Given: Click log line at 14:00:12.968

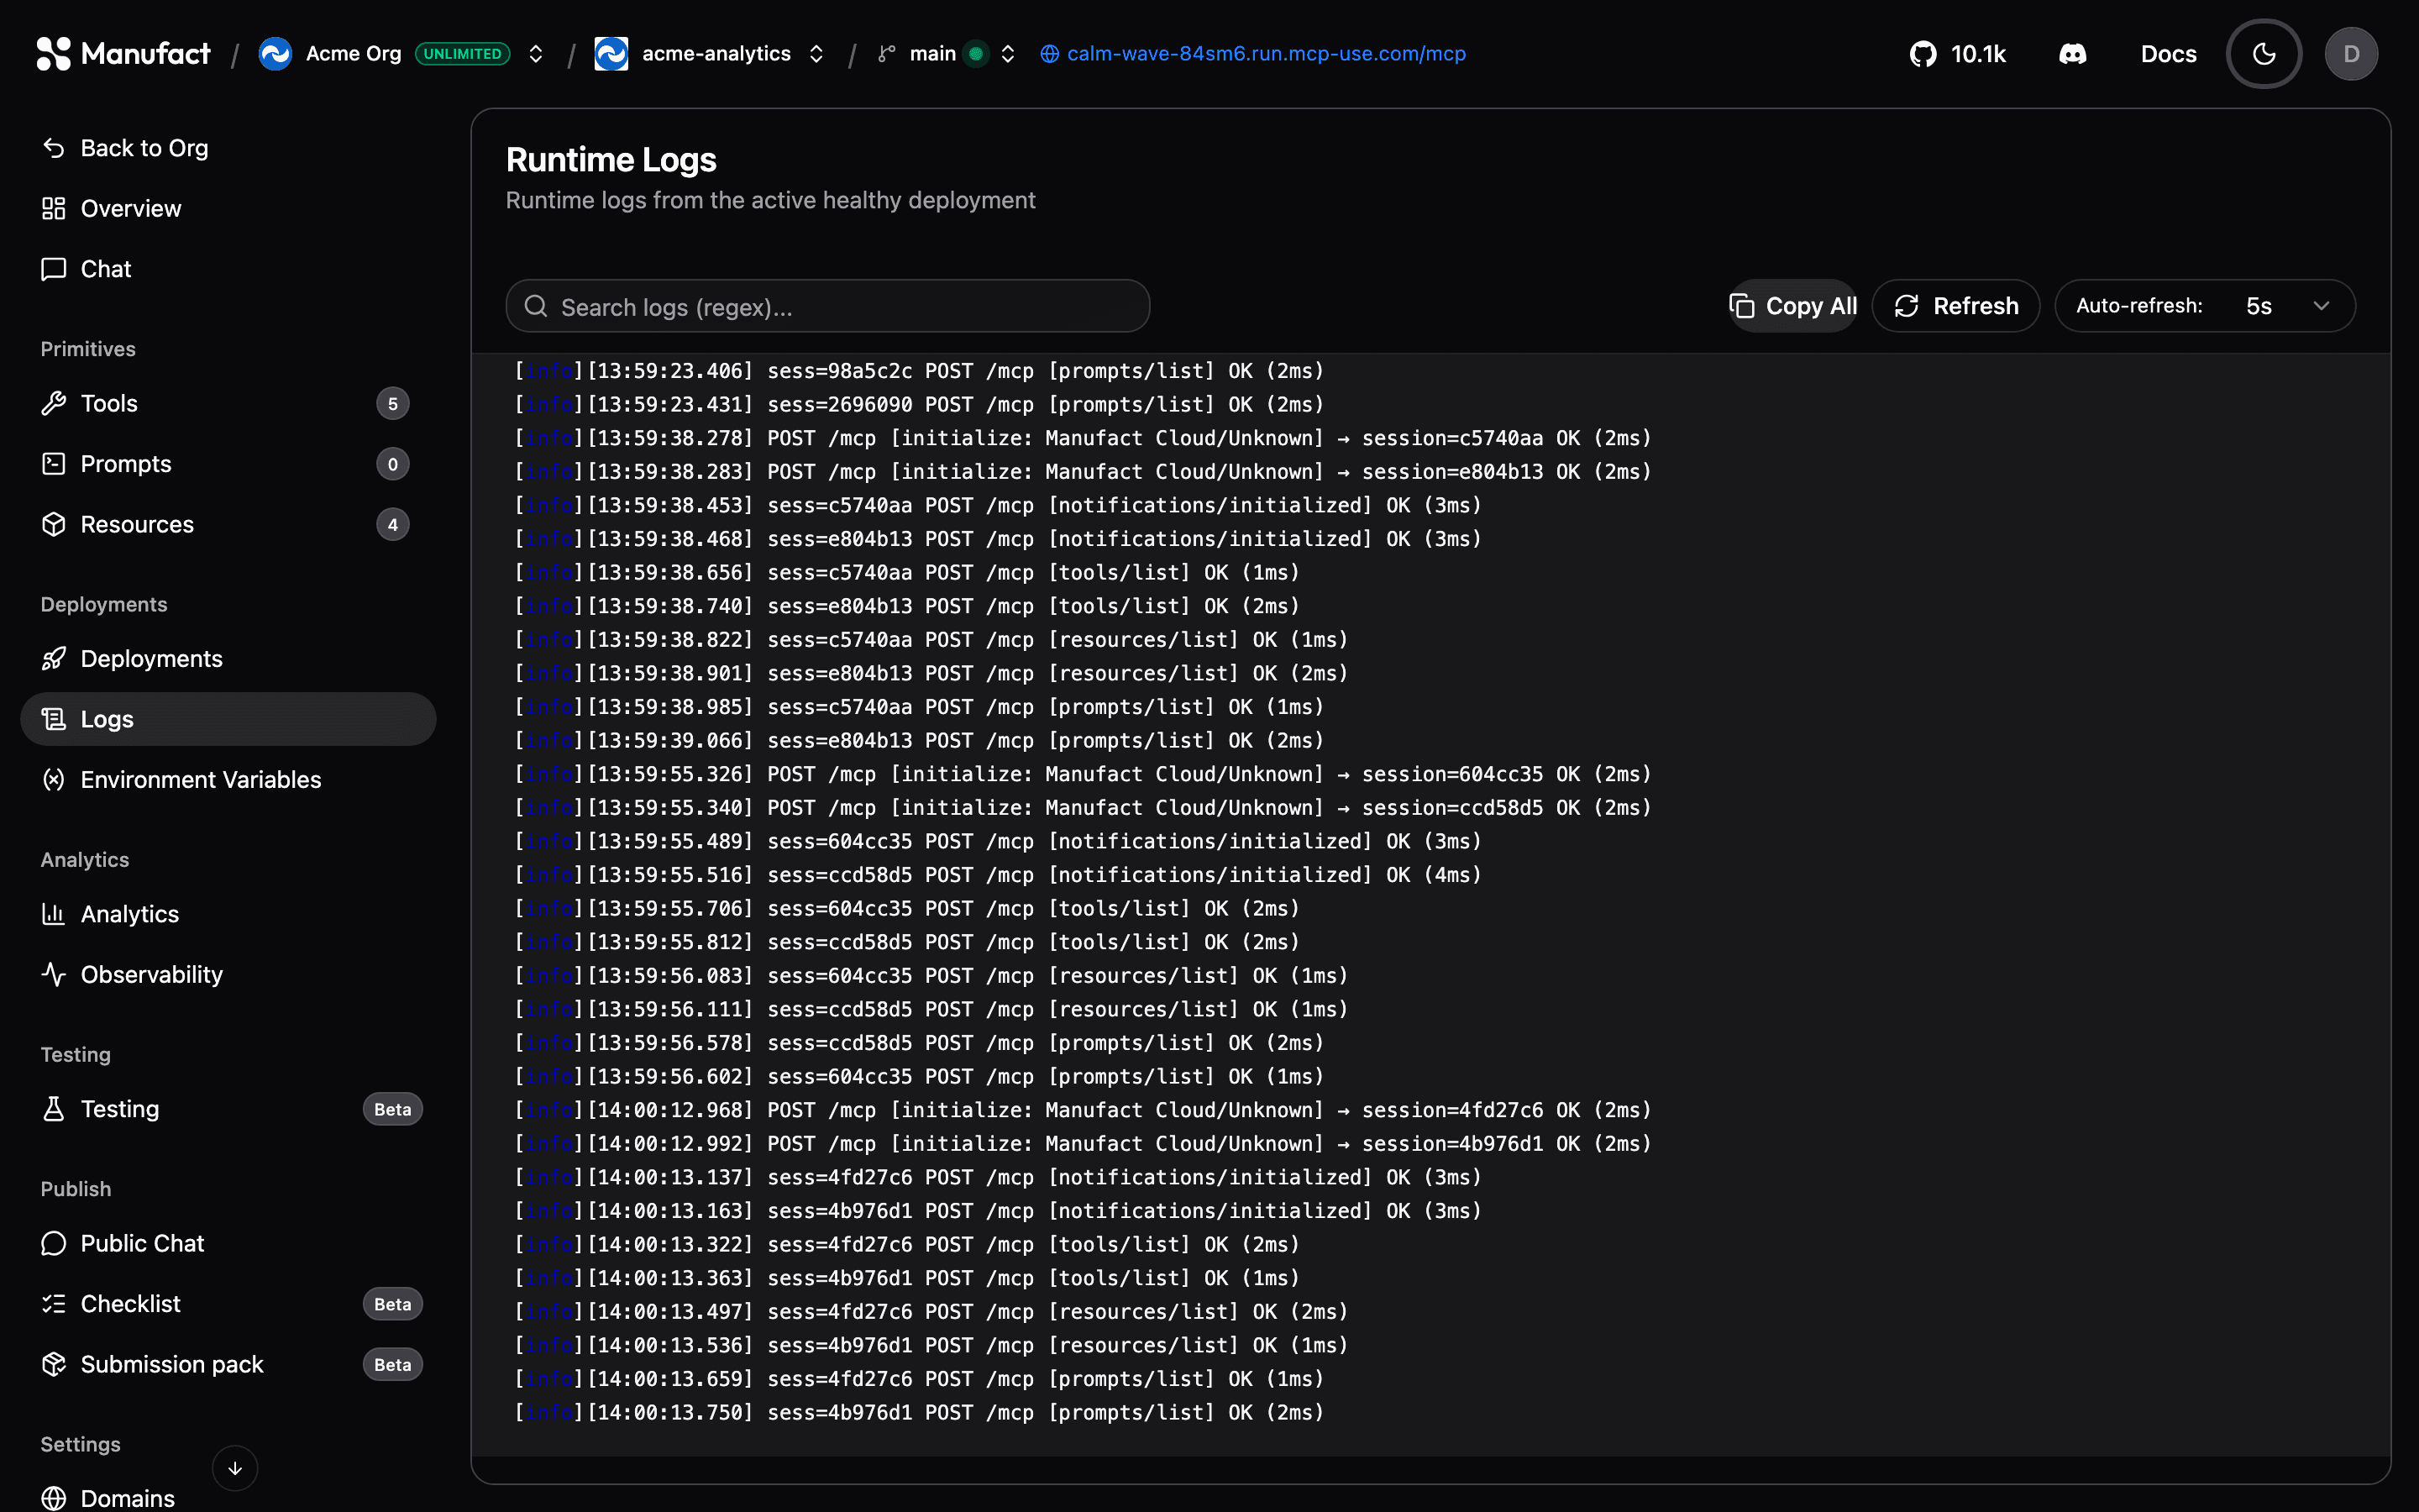Looking at the screenshot, I should click(1083, 1110).
